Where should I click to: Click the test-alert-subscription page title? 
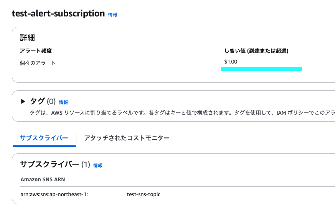[58, 13]
